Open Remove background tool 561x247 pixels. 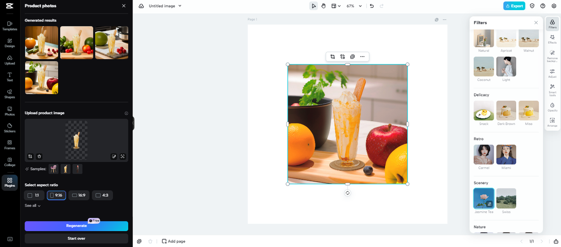coord(552,56)
